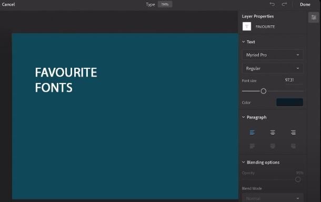Screen dimensions: 321x202
Task: Select center align paragraph icon
Action: click(273, 133)
